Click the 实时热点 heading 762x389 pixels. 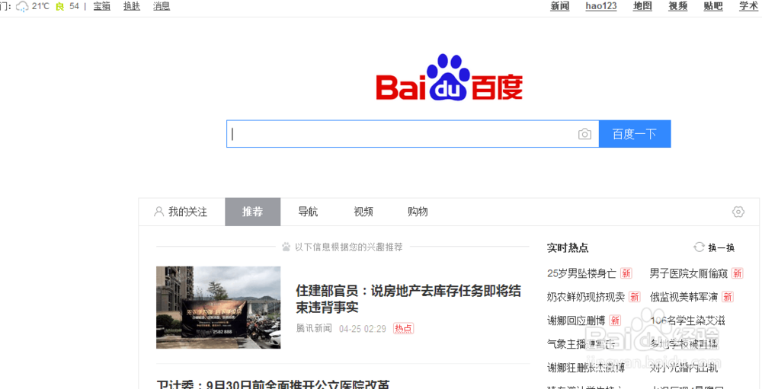coord(568,247)
